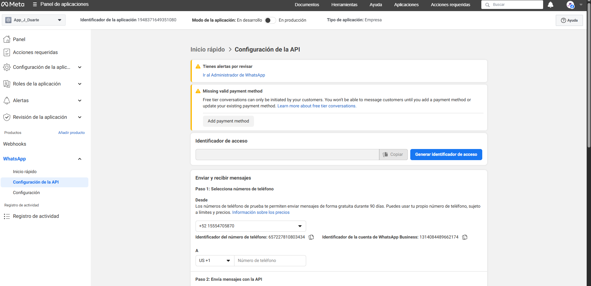Open Herramientas in the top menu
The height and width of the screenshot is (286, 591).
tap(344, 5)
